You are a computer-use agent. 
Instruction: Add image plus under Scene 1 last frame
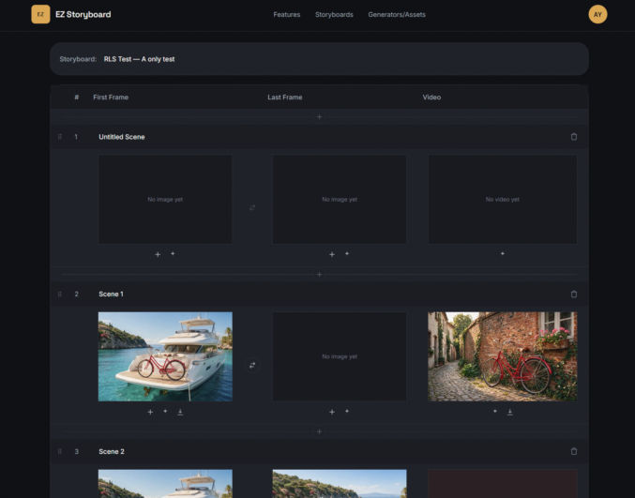332,412
